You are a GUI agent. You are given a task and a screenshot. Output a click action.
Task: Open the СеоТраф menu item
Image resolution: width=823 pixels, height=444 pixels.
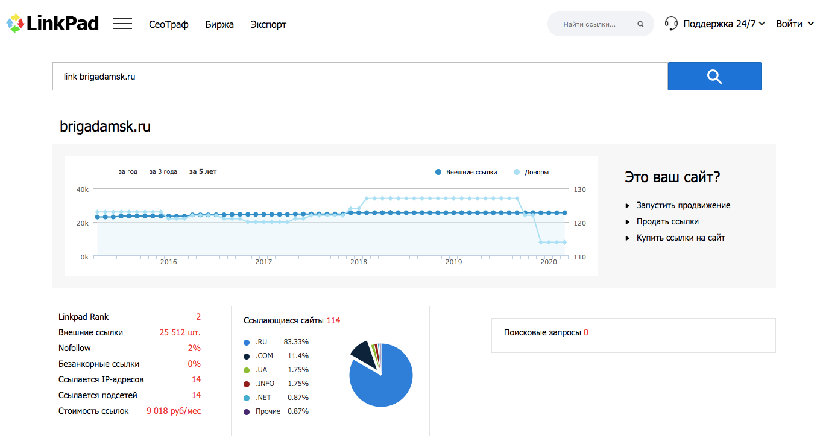coord(169,25)
